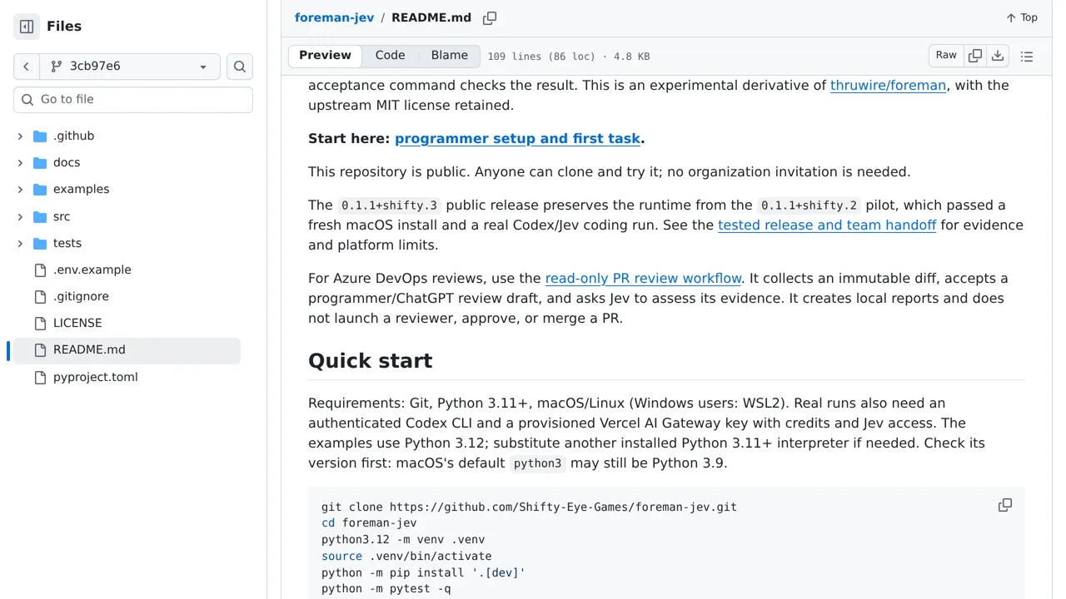Copy raw file contents icon
The image size is (1066, 599).
(x=975, y=56)
